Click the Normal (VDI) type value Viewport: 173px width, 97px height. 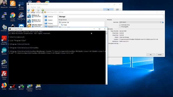coord(123,31)
